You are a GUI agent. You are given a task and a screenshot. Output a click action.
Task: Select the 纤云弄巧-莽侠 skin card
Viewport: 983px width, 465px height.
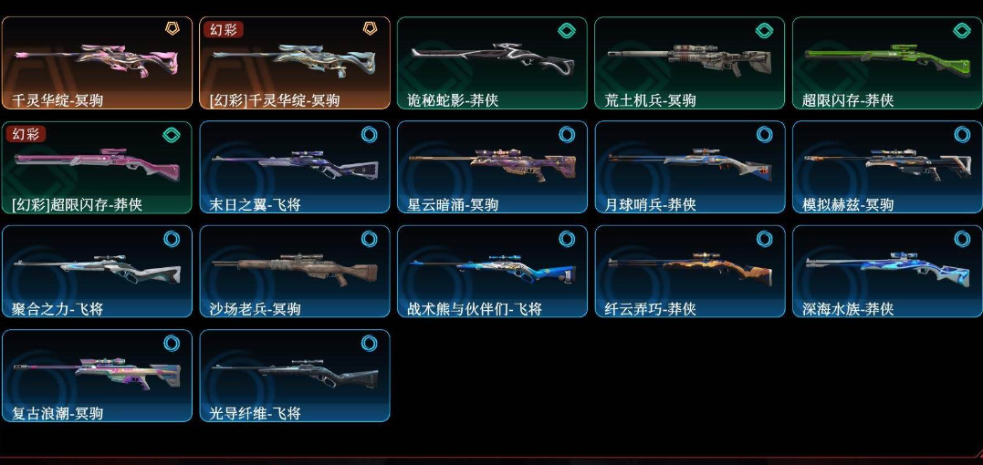[x=690, y=272]
